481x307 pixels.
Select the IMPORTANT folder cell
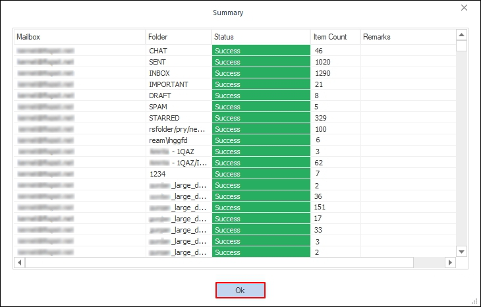click(179, 84)
